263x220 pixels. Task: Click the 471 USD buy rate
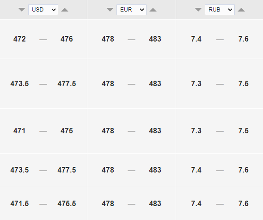click(x=19, y=131)
